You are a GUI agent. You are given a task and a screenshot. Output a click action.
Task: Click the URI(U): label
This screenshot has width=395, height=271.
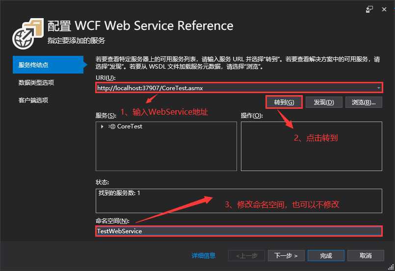coord(105,78)
